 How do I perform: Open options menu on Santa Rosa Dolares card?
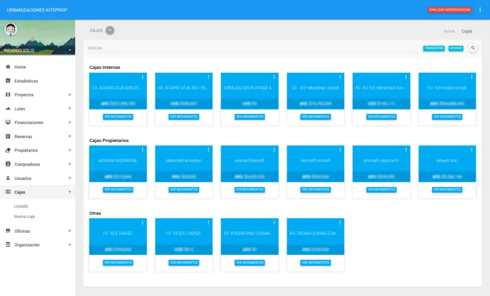(x=274, y=77)
